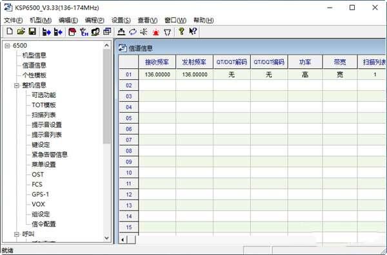Select 可选功能 in the tree
This screenshot has height=255, width=387.
44,95
